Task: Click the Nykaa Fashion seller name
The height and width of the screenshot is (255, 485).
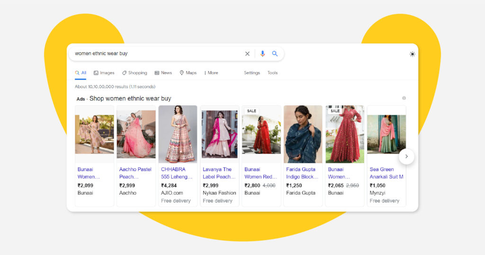Action: (x=219, y=193)
